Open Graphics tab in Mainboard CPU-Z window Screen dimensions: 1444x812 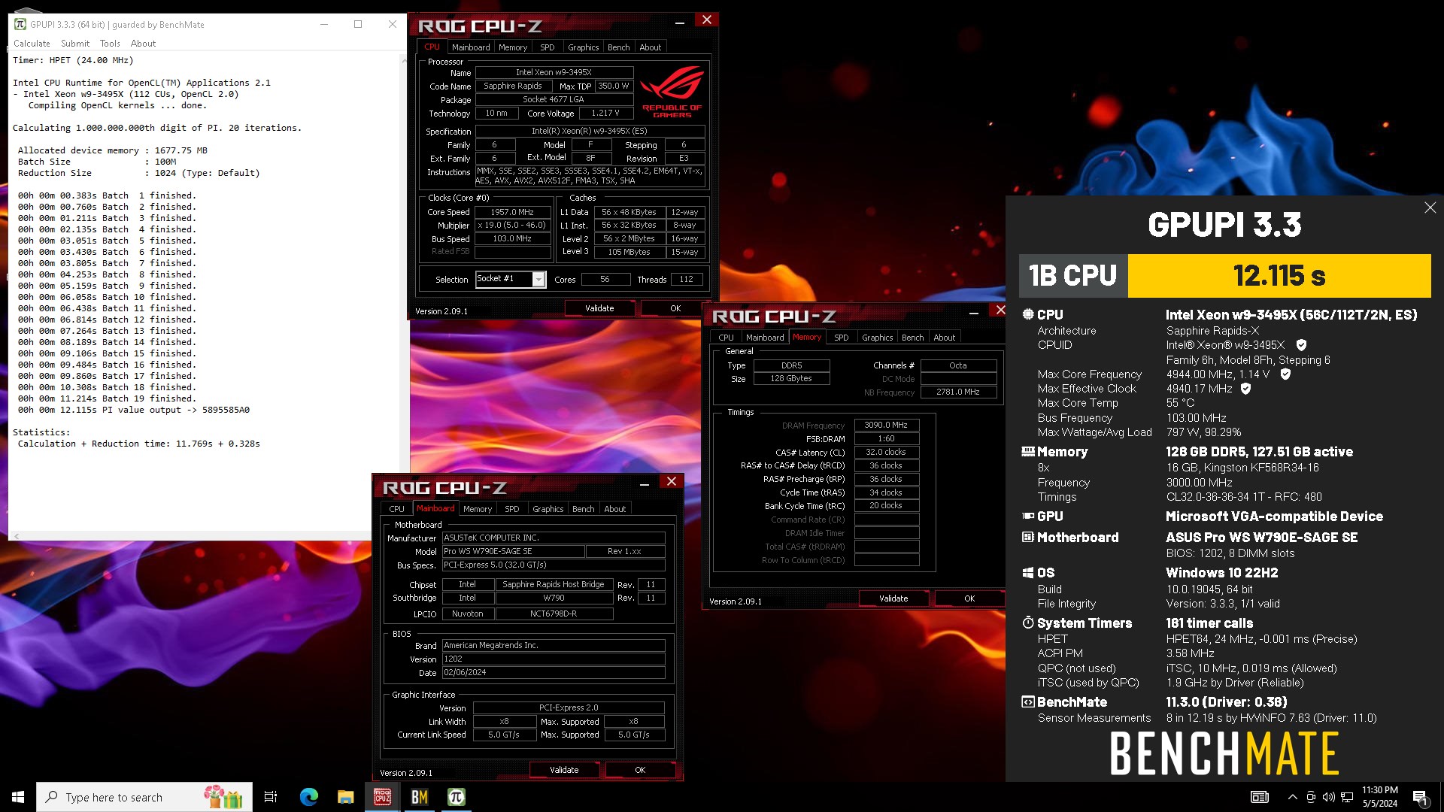tap(548, 509)
